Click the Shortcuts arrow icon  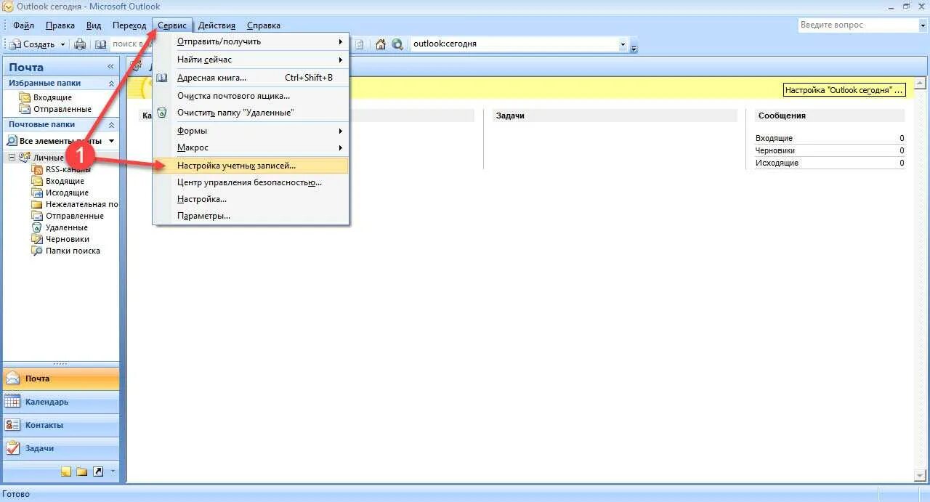(x=98, y=471)
